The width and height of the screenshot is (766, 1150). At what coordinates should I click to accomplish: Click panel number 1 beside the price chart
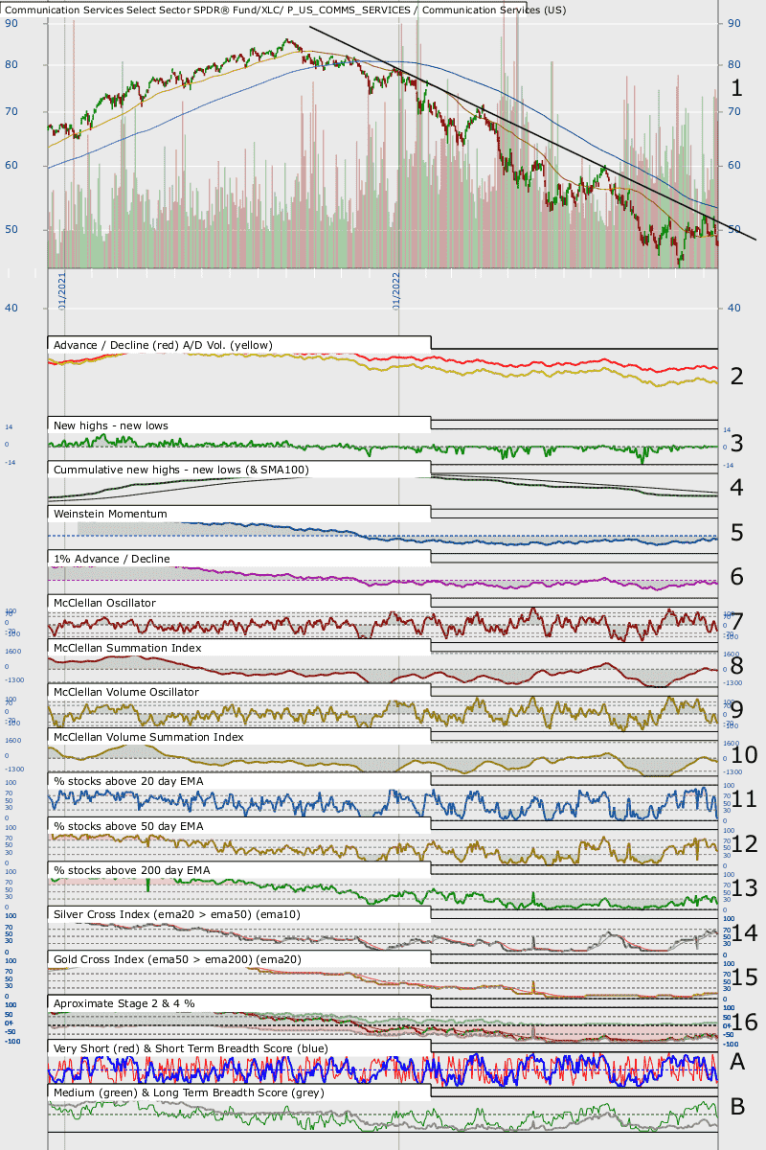coord(737,88)
